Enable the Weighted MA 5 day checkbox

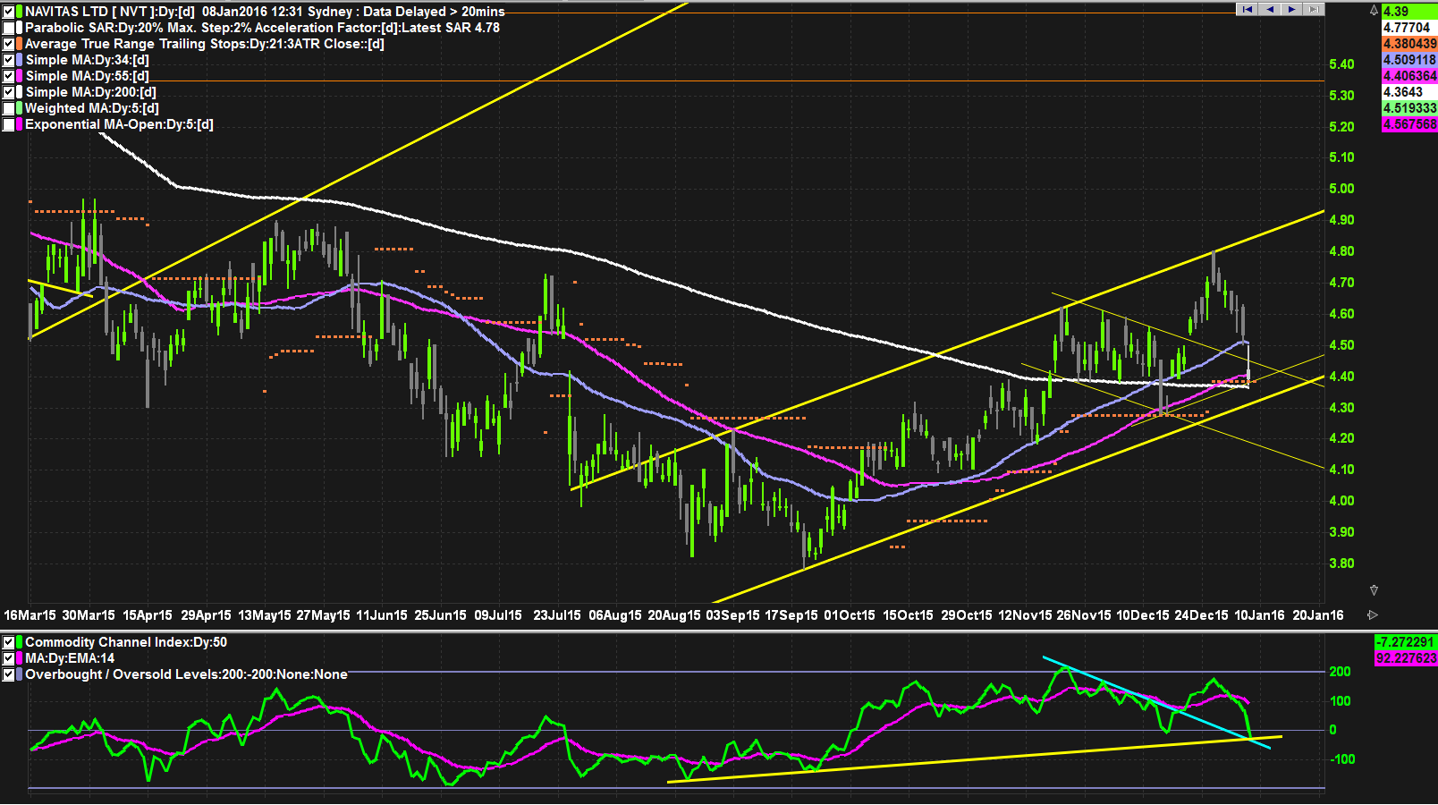pyautogui.click(x=8, y=108)
